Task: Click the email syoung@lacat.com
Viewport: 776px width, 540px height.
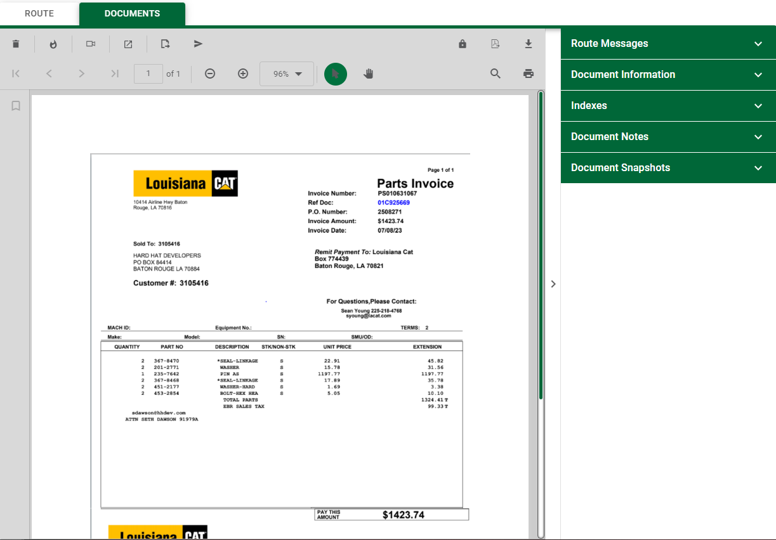Action: pyautogui.click(x=369, y=316)
